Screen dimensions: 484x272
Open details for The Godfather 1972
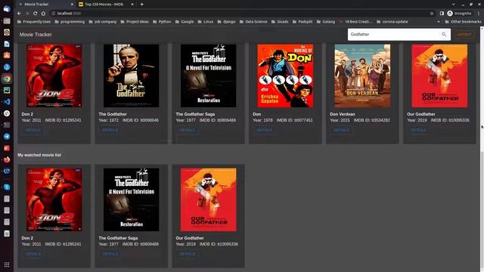click(110, 130)
